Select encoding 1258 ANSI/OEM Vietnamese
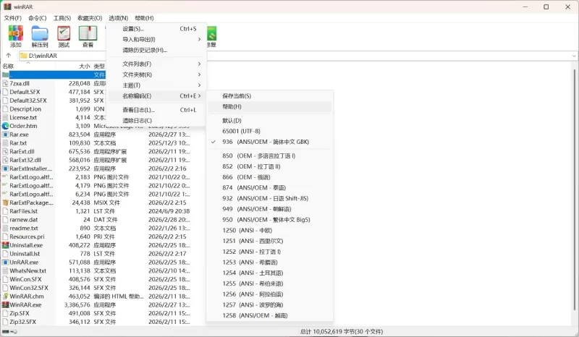Viewport: 579px width, 337px height. 270,315
